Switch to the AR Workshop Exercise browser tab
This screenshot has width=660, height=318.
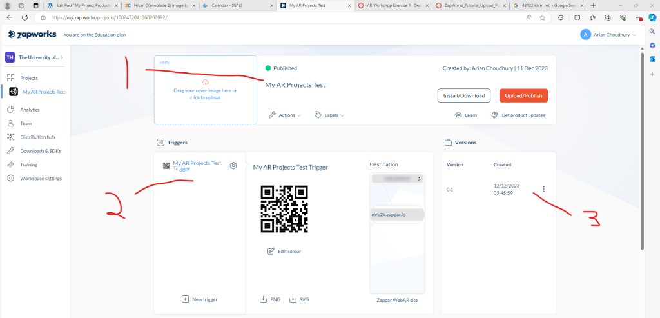coord(391,5)
